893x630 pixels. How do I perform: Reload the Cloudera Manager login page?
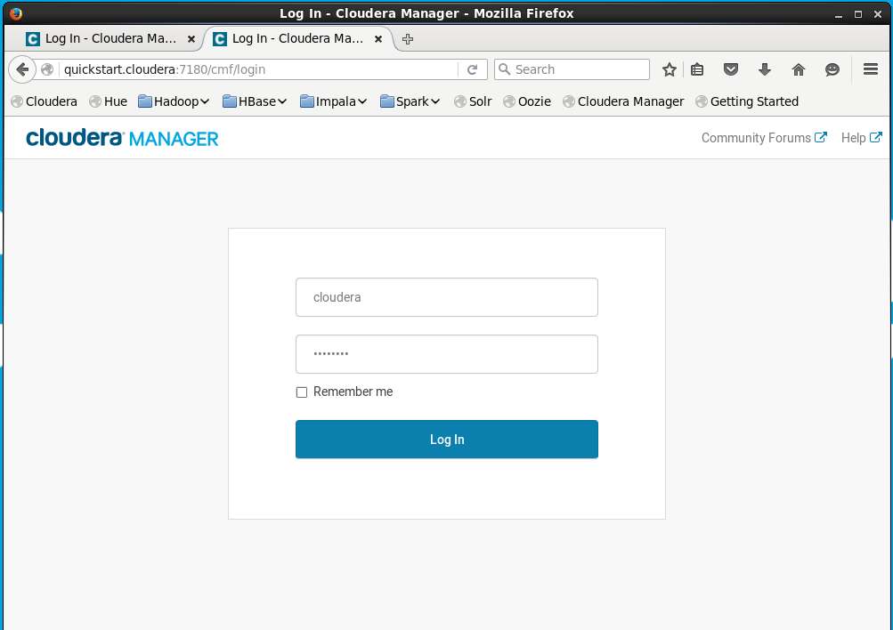473,69
